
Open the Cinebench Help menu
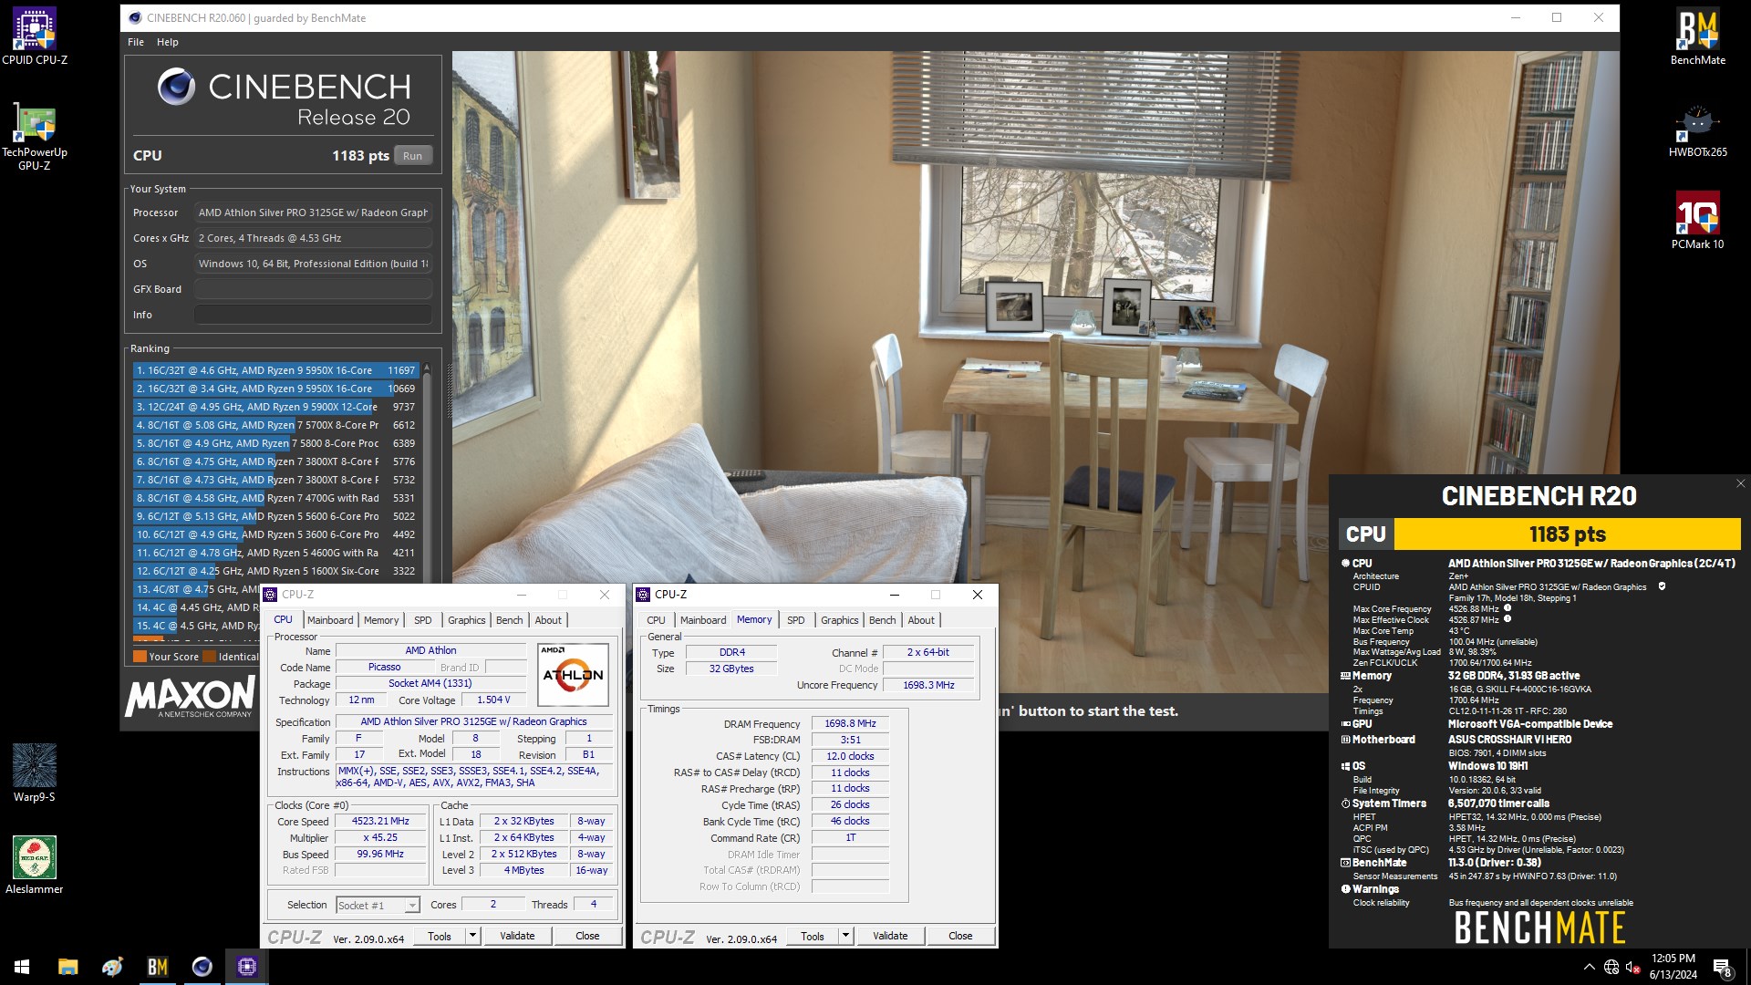pyautogui.click(x=168, y=42)
